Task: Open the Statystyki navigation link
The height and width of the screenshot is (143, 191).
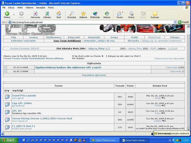Action: pos(94,37)
